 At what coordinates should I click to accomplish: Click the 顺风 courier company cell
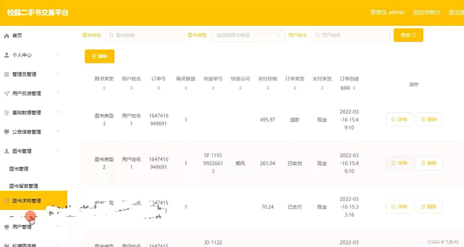[240, 163]
